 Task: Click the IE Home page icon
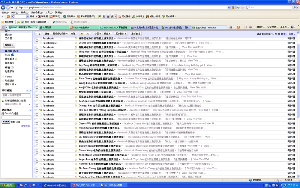coord(231,27)
